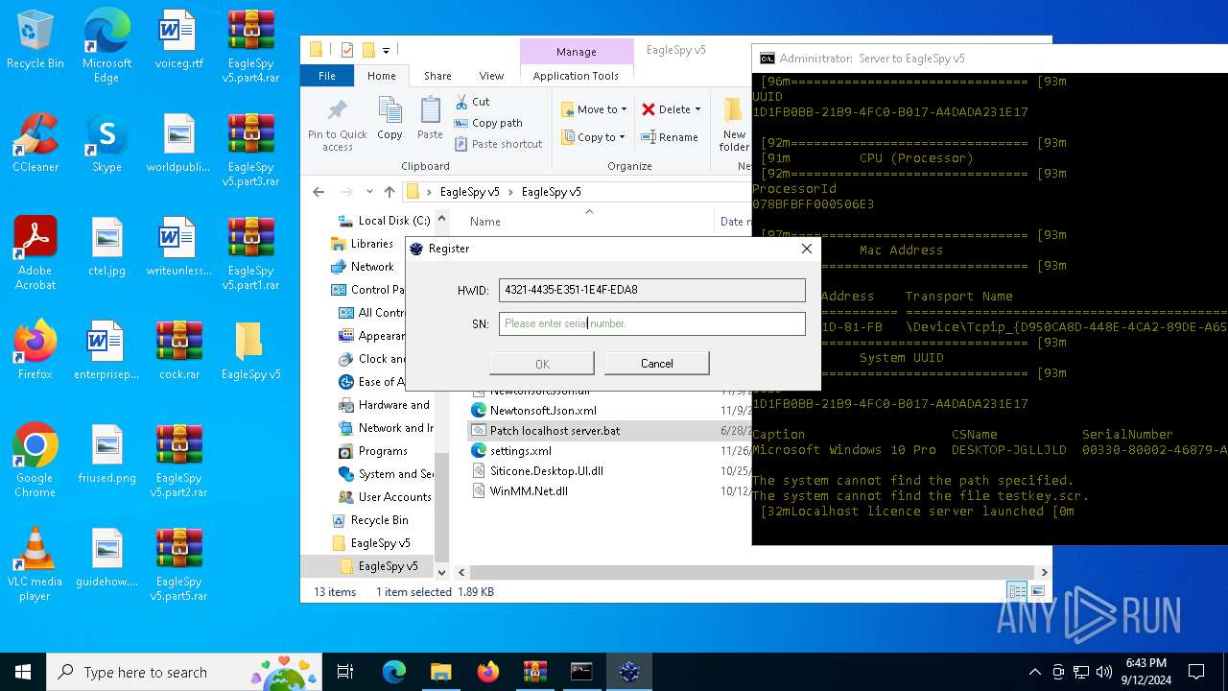Click Copy path in the ribbon
This screenshot has height=691, width=1228.
click(x=488, y=123)
